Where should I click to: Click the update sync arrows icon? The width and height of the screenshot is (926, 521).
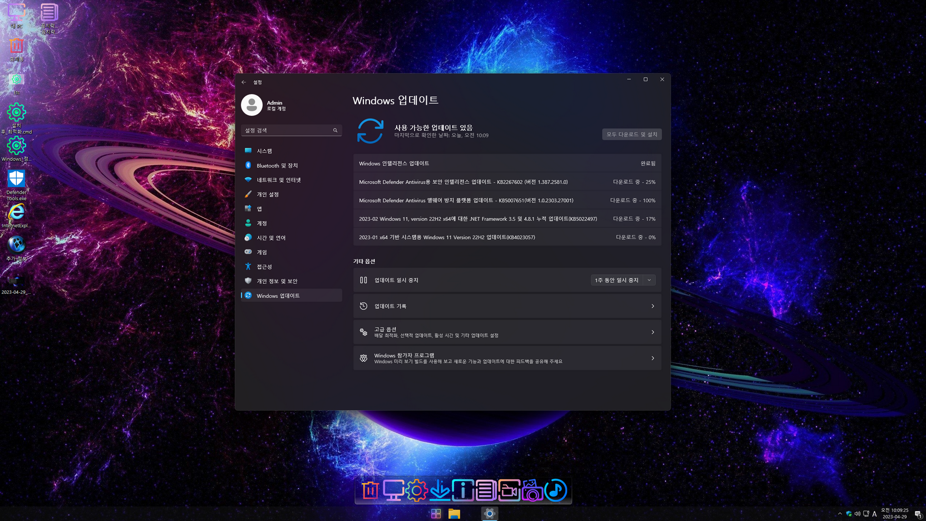coord(370,131)
